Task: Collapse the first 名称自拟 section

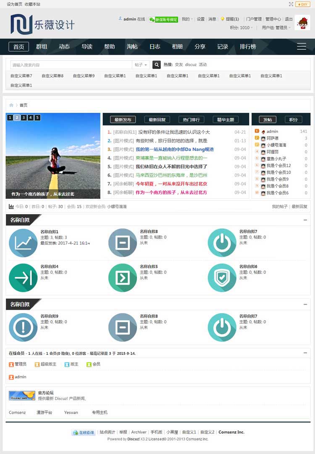Action: point(305,220)
